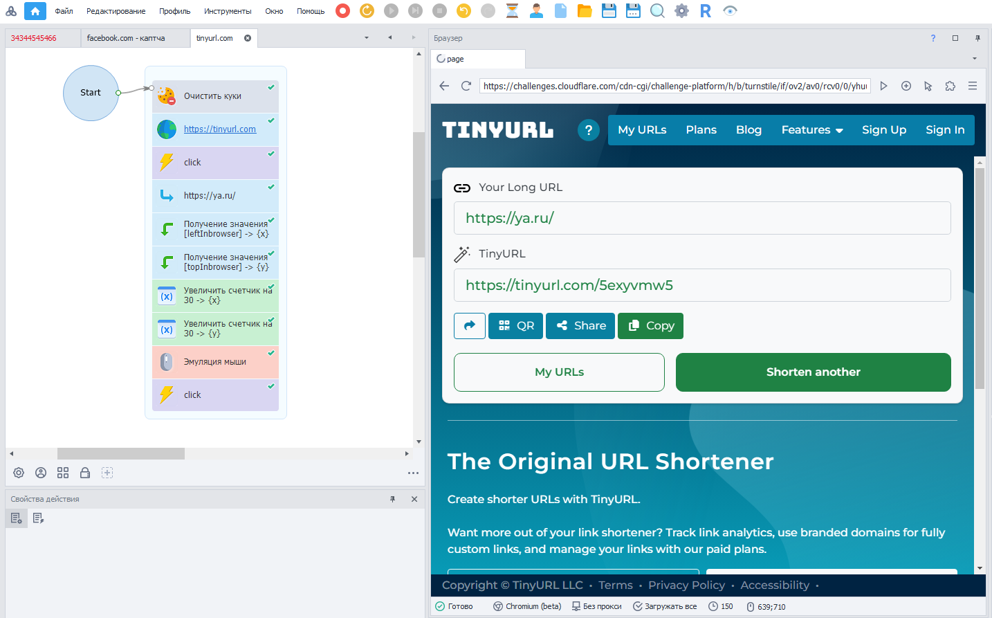This screenshot has width=992, height=618.
Task: Click the circled plus icon beside address bar
Action: (x=906, y=86)
